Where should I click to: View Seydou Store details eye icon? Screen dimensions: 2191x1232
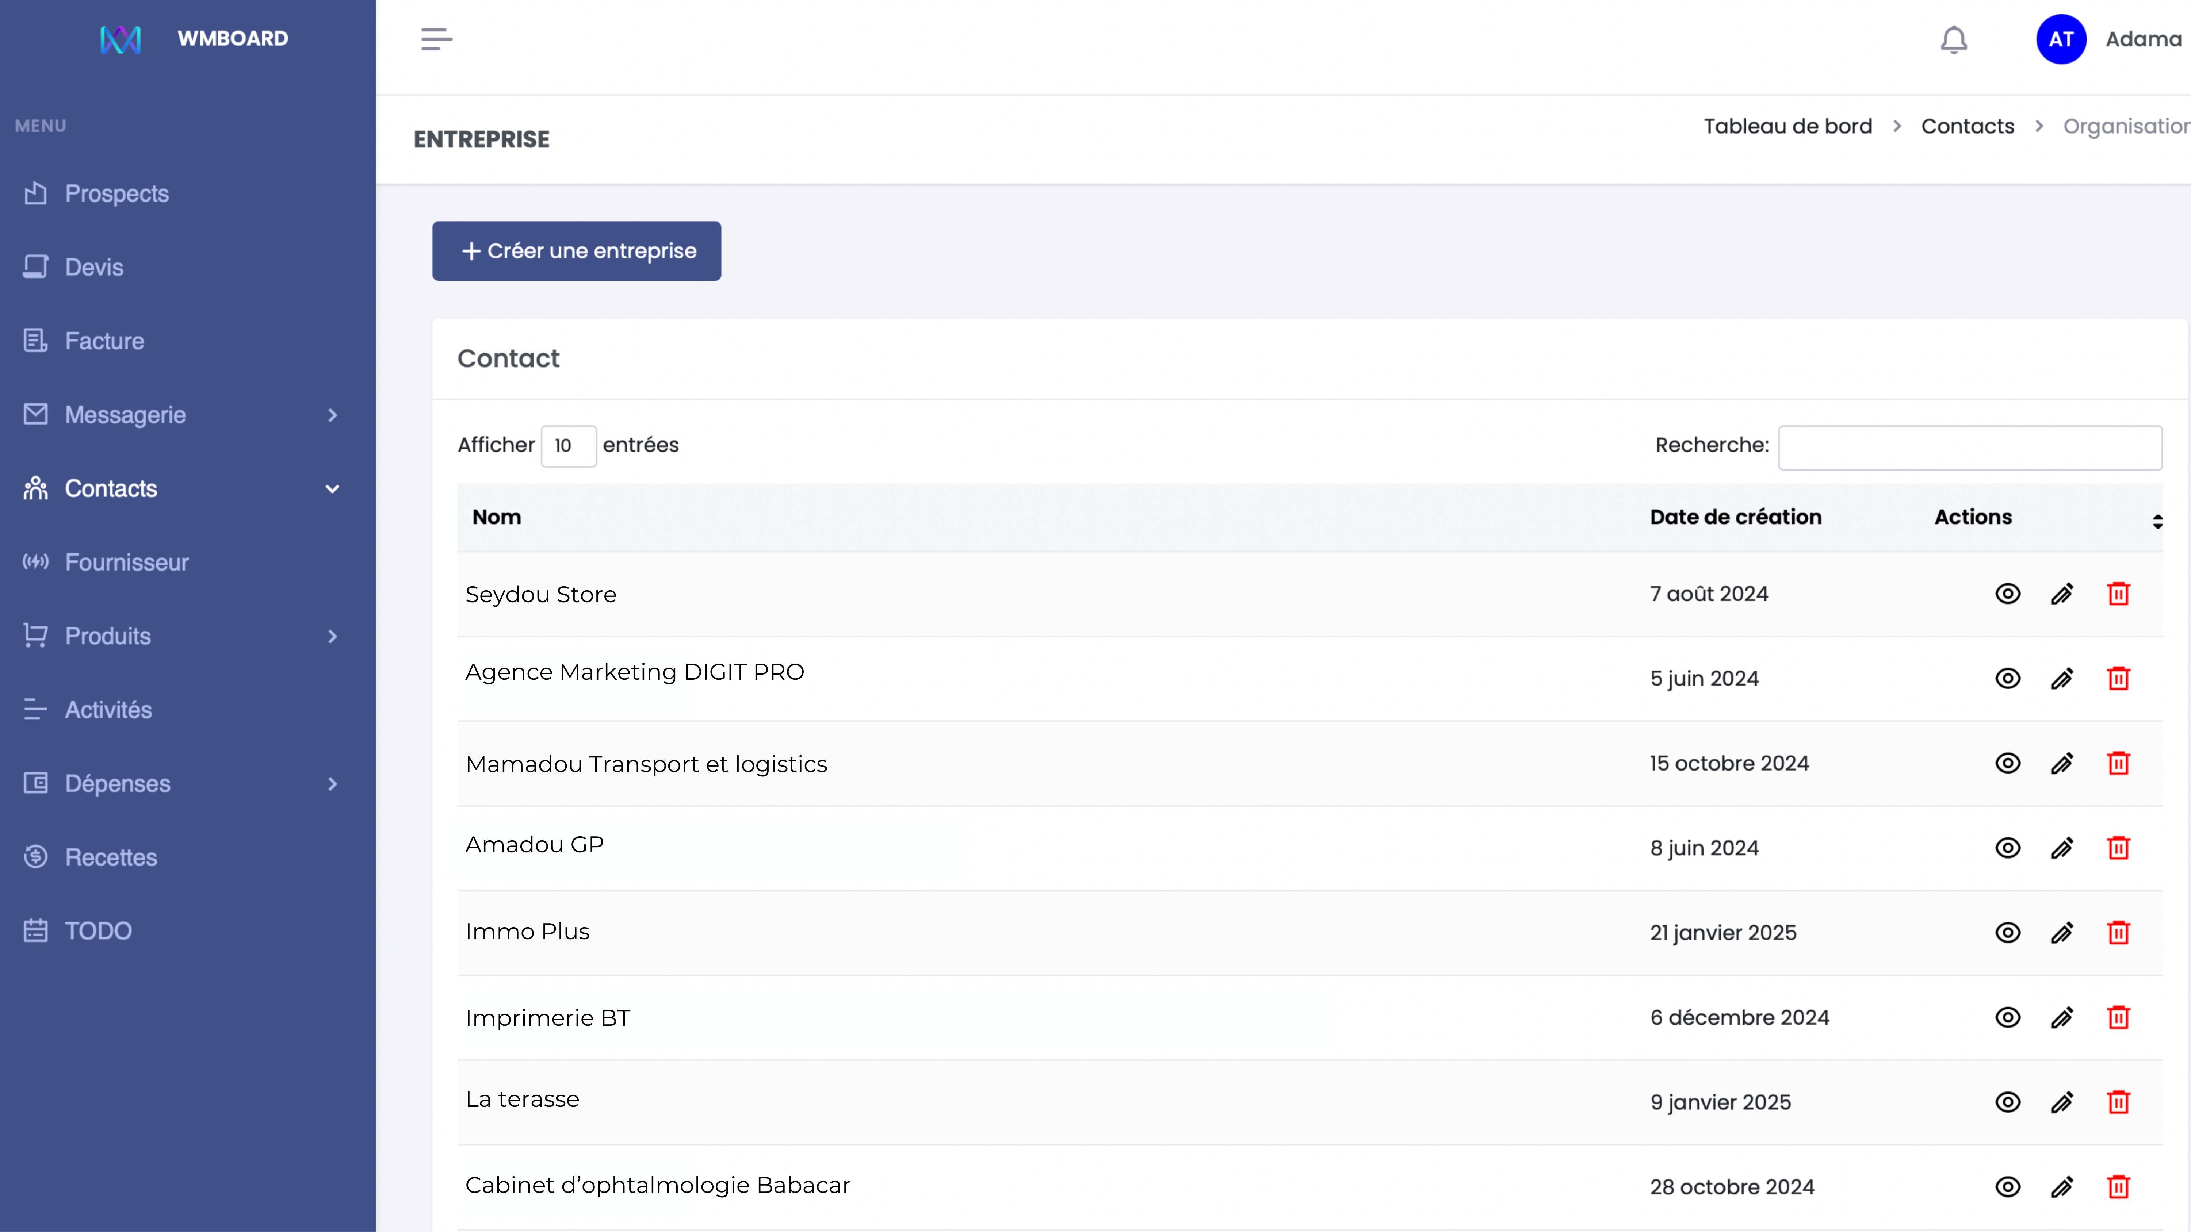coord(2007,594)
